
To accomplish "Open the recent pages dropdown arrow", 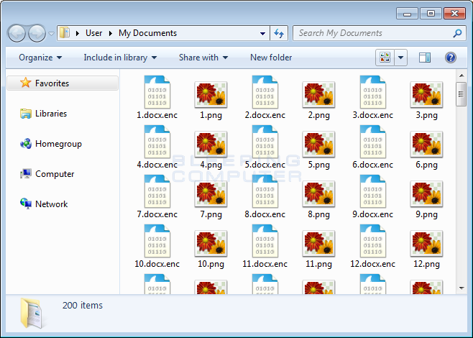I will (51, 33).
